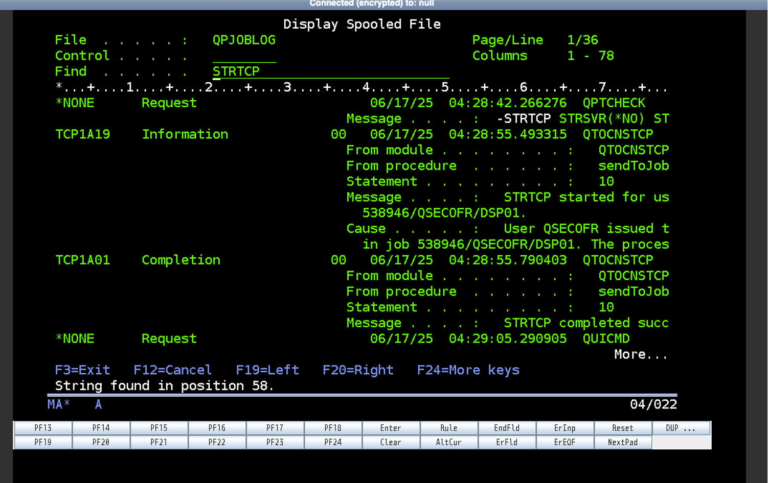Click the PF14 keypad button
Screen dimensions: 768x483
pyautogui.click(x=101, y=428)
